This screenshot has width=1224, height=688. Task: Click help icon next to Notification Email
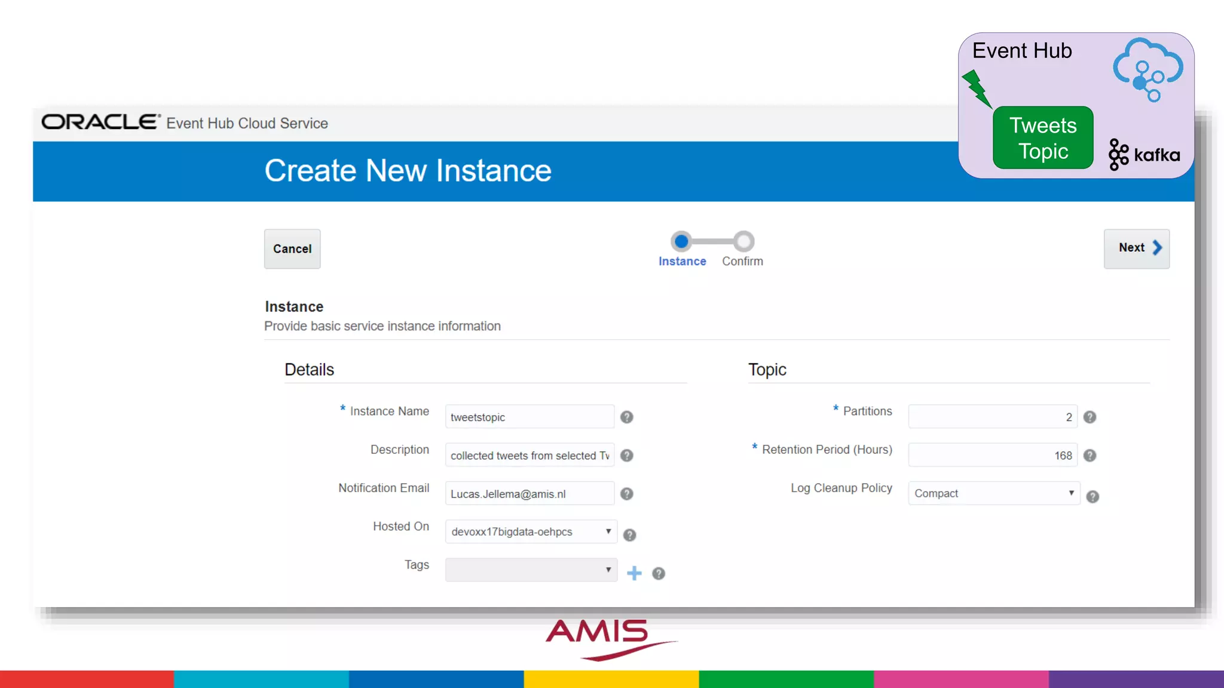(626, 494)
